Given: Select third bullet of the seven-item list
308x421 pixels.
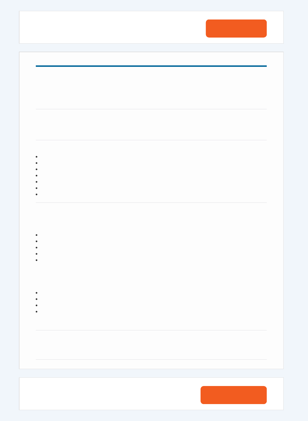Looking at the screenshot, I should [x=37, y=169].
